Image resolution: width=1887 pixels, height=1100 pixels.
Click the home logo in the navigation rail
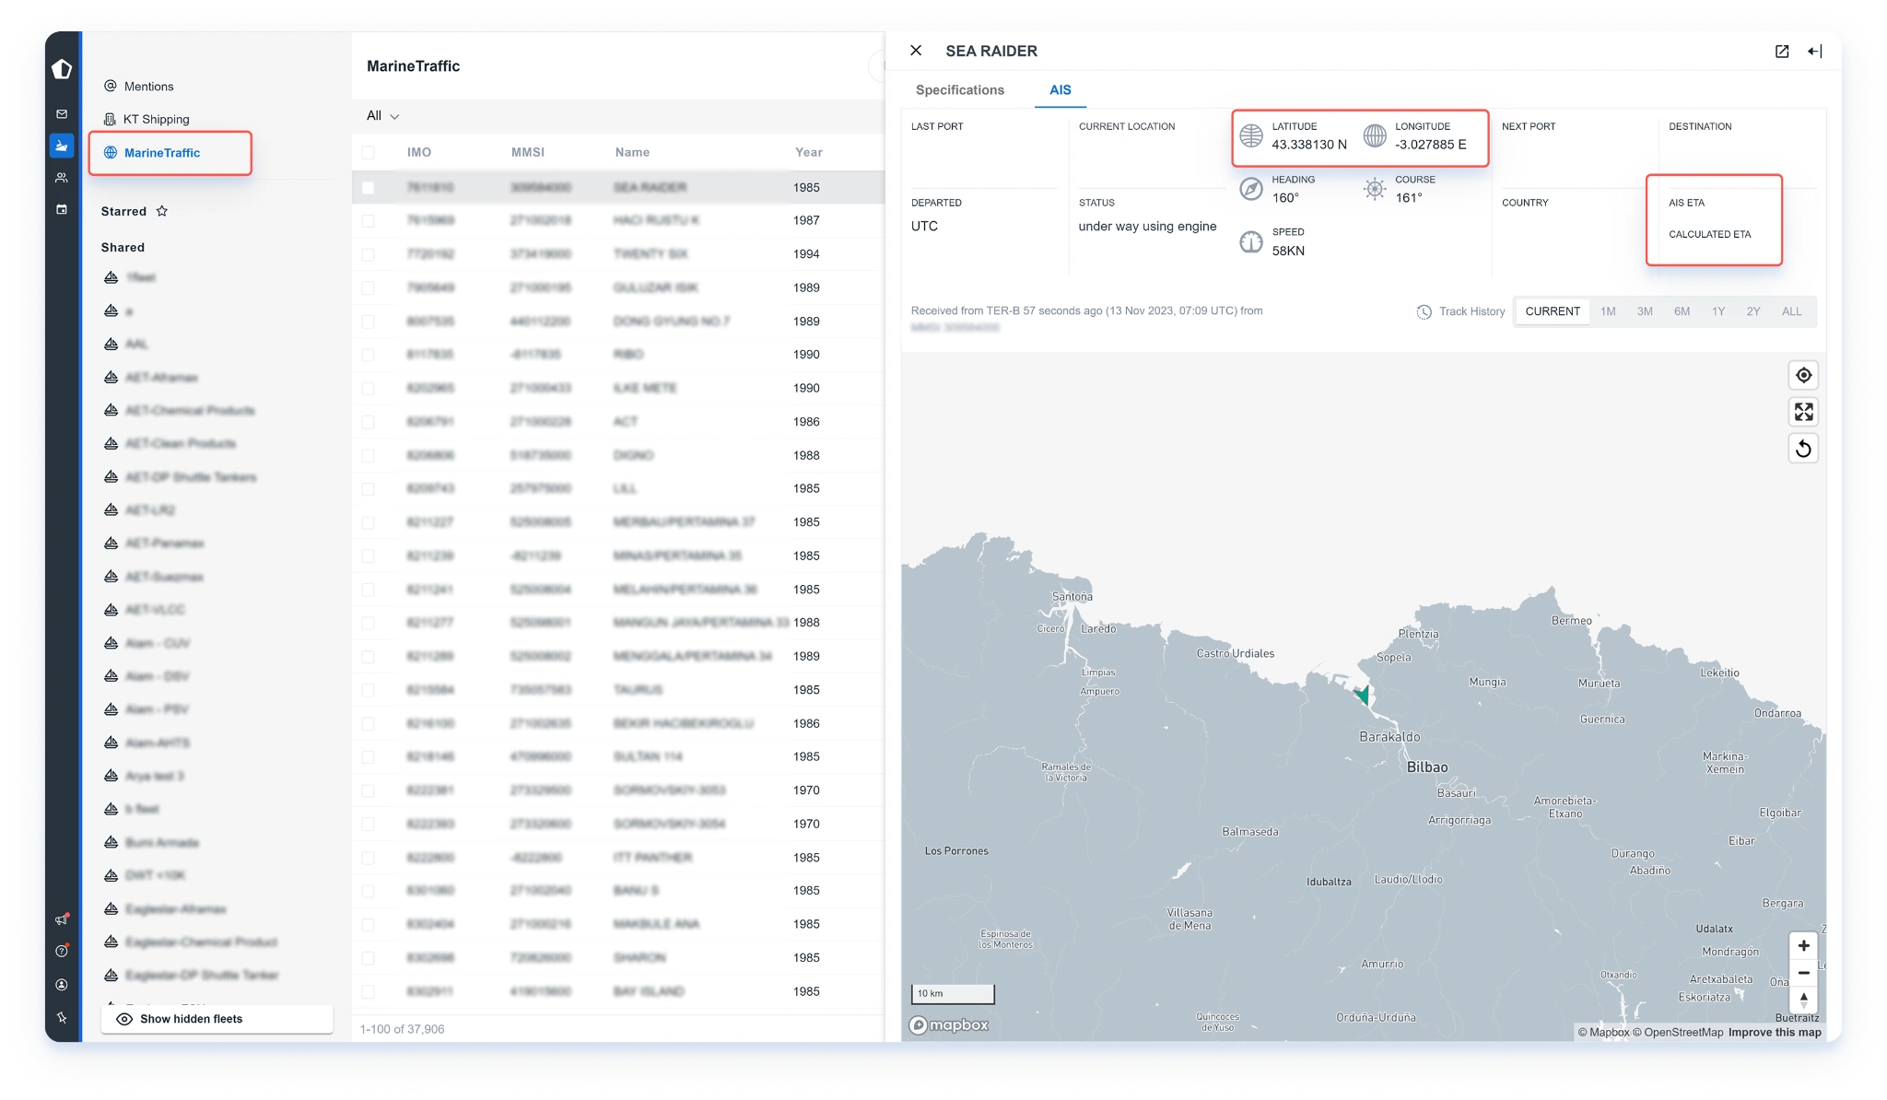pos(62,69)
